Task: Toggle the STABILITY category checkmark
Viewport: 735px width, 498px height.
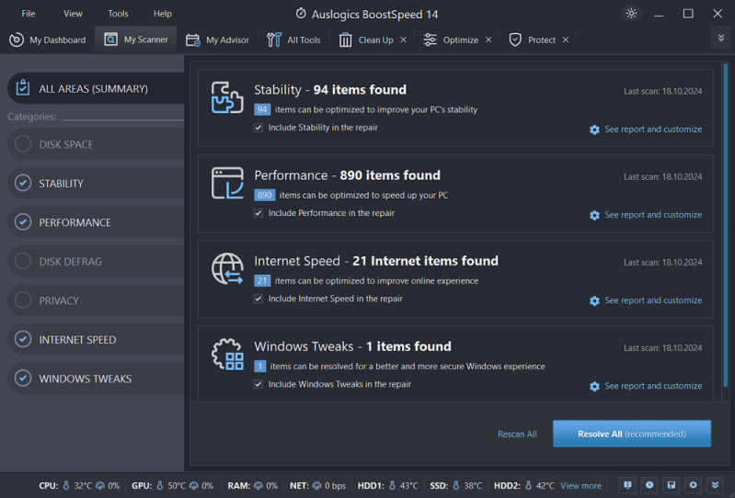Action: click(23, 183)
